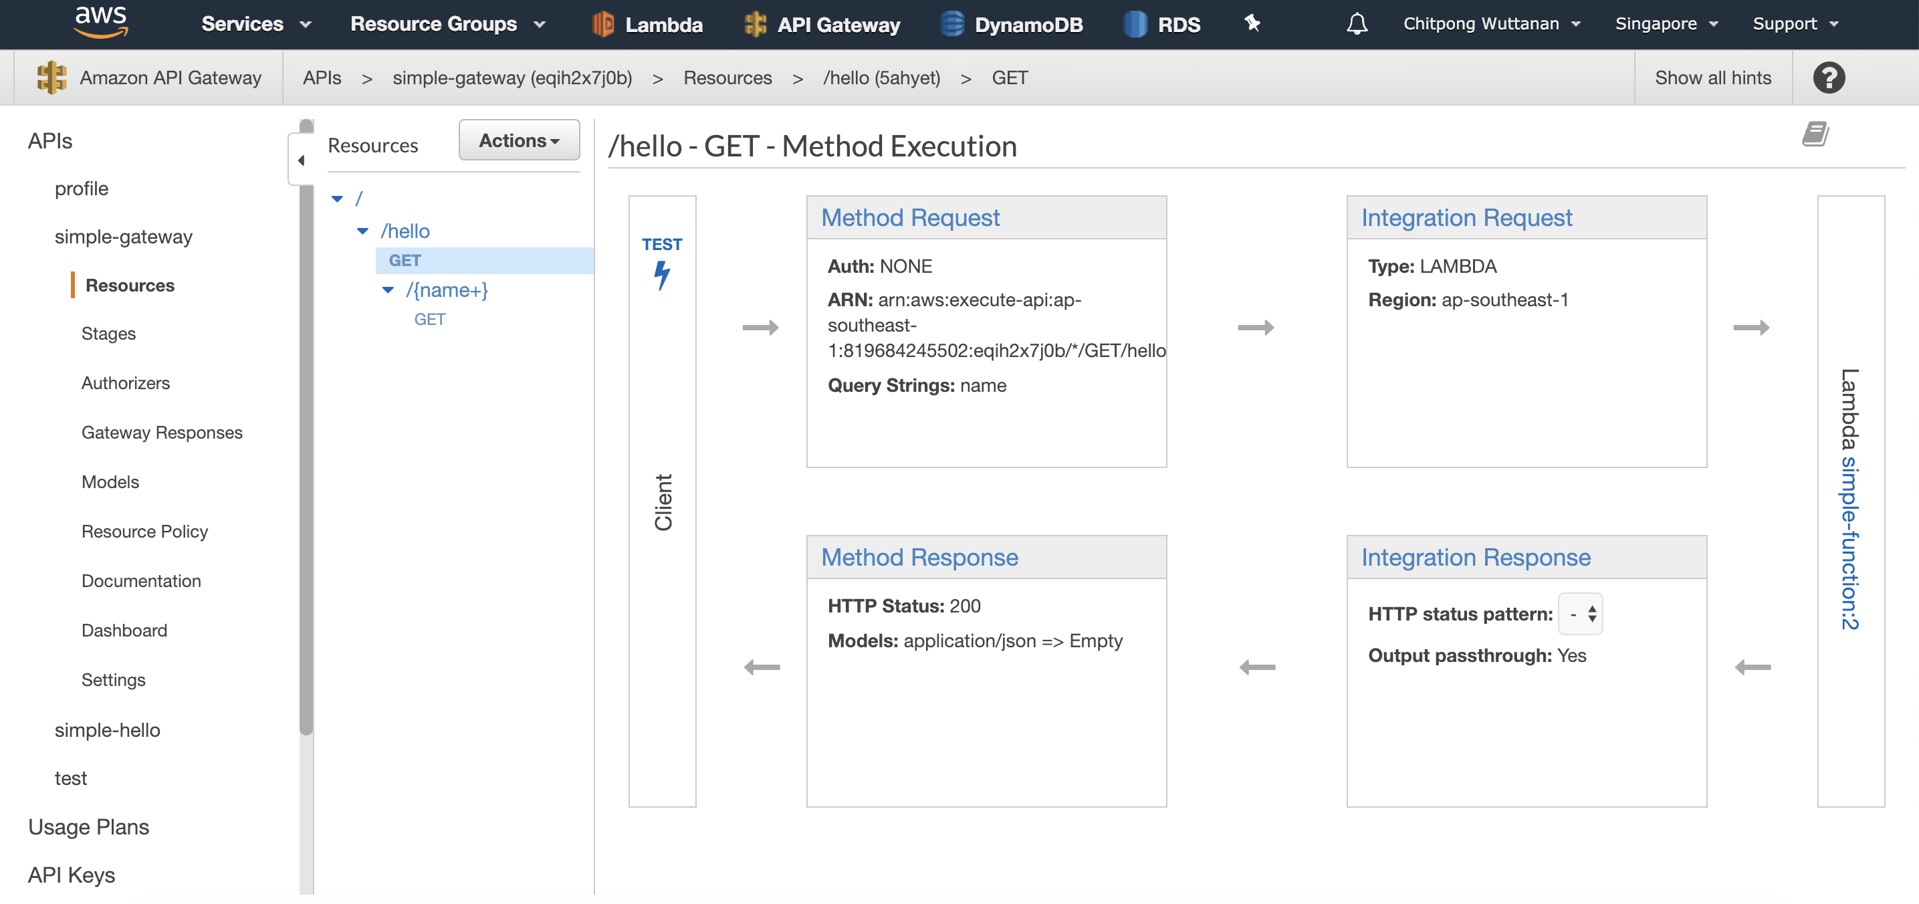Click the /hello (5ahyet) breadcrumb
Image resolution: width=1919 pixels, height=904 pixels.
click(x=881, y=78)
